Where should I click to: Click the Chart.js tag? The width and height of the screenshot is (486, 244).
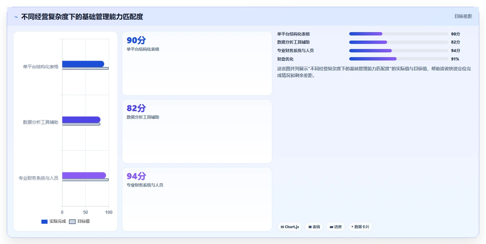click(x=290, y=227)
